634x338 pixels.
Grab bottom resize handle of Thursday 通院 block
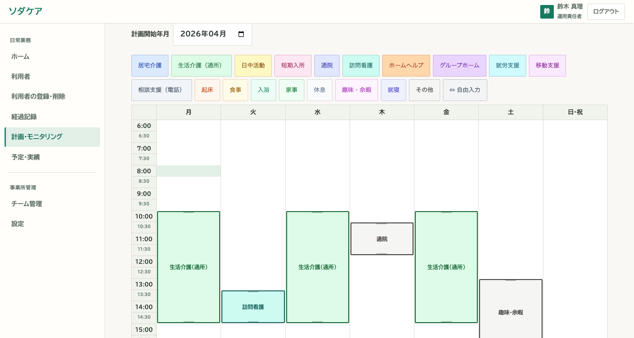(x=382, y=254)
